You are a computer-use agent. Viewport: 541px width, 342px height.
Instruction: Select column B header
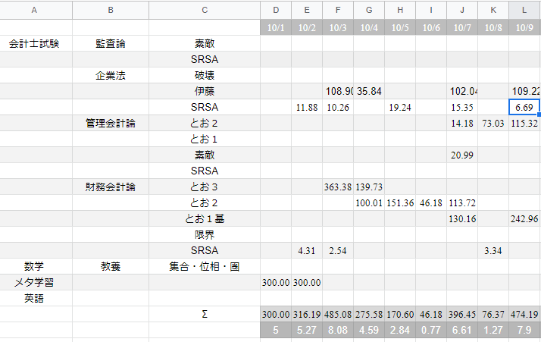click(111, 10)
